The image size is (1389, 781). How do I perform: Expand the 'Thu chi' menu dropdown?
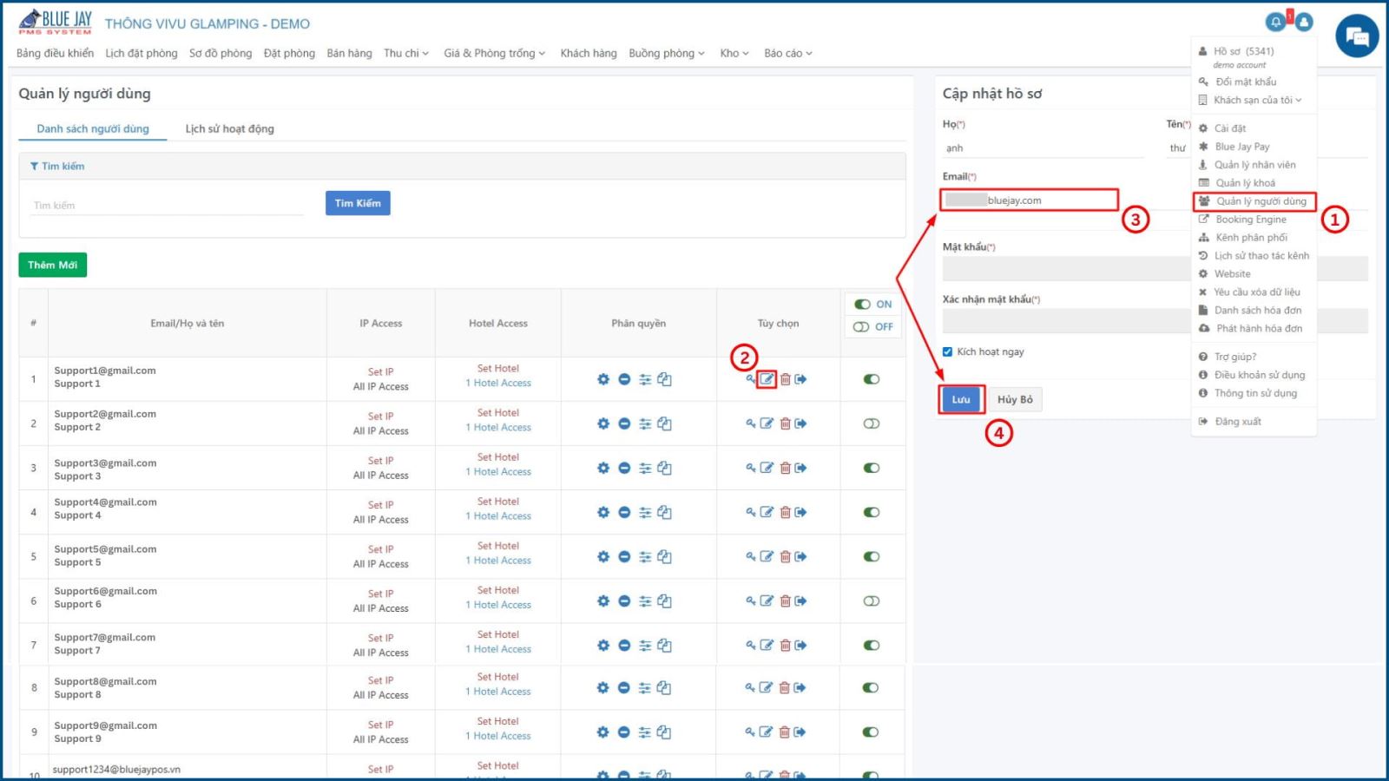406,53
